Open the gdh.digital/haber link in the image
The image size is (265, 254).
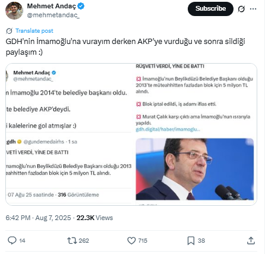pyautogui.click(x=168, y=129)
